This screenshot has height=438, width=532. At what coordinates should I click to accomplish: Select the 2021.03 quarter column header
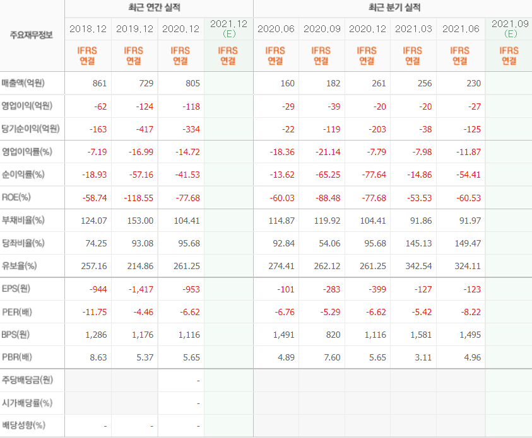413,29
